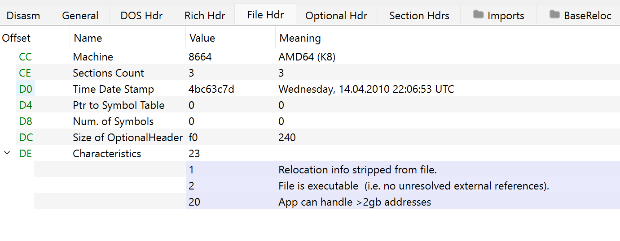This screenshot has height=241, width=620.
Task: Click the Sections Count value cell
Action: 192,73
